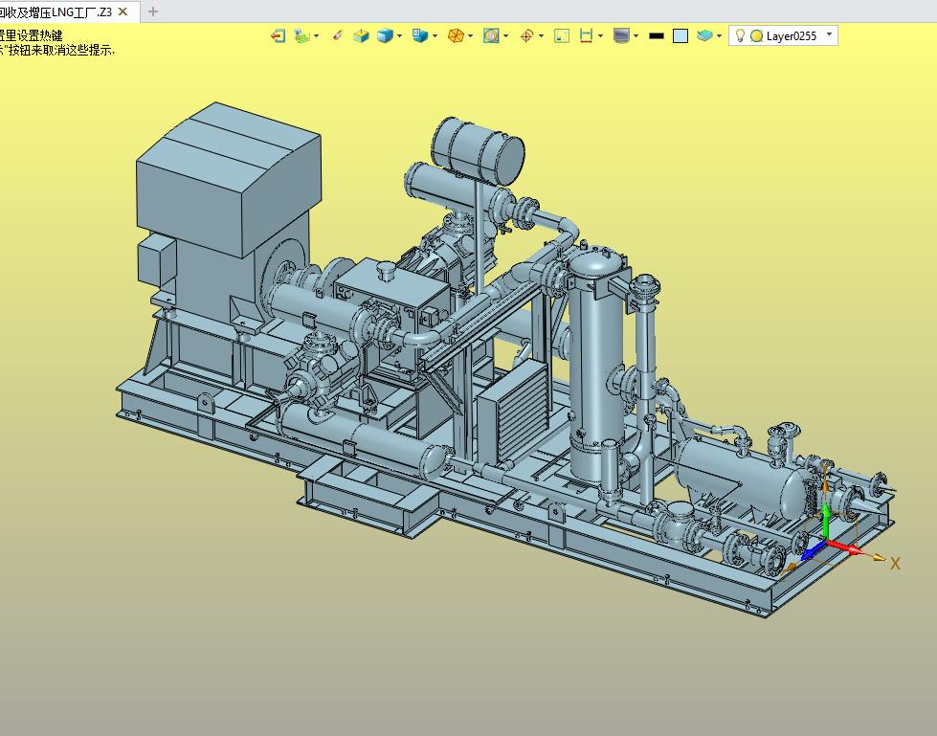Click the orange wireframe polyhedron icon
The image size is (937, 736).
click(x=456, y=35)
